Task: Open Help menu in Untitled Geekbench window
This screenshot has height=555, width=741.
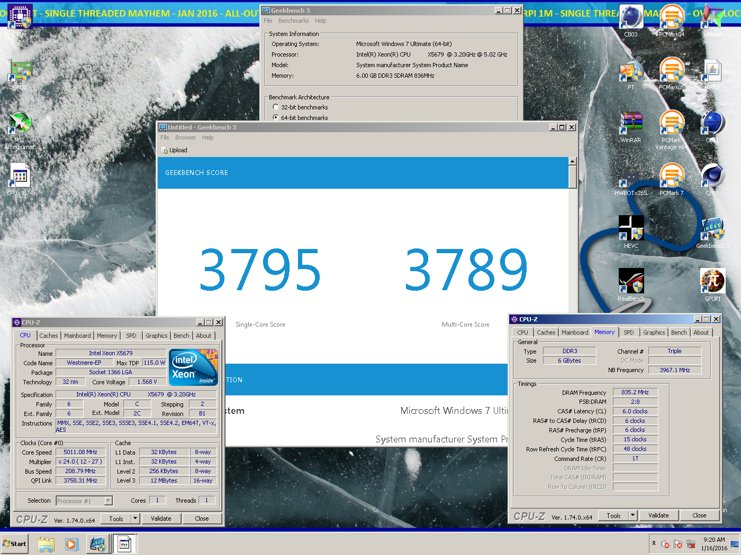Action: coord(207,138)
